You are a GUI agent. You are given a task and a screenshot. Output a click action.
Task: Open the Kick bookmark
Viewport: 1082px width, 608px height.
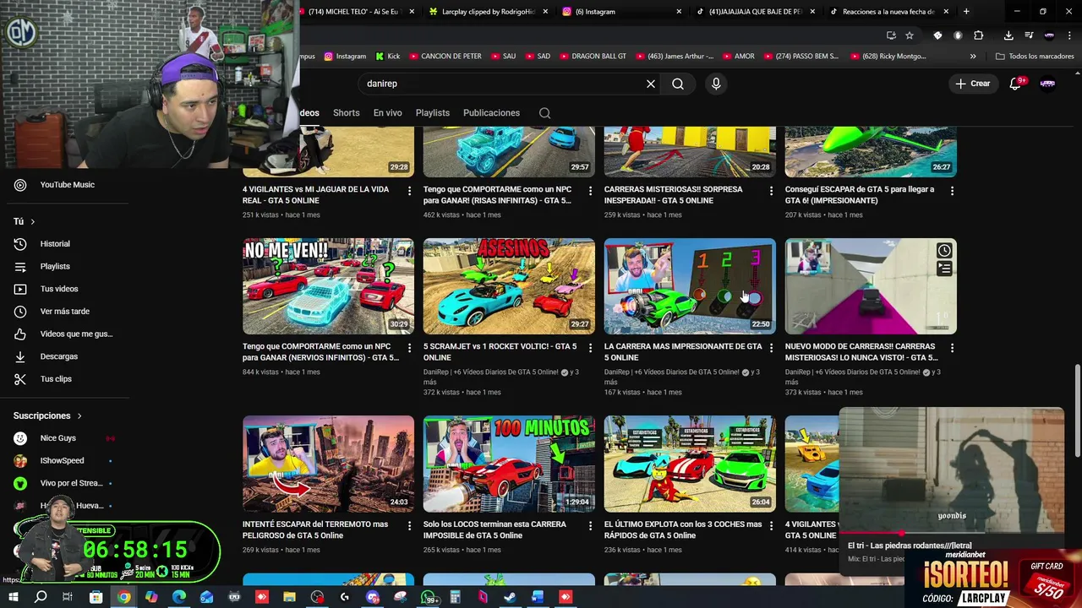pos(388,57)
